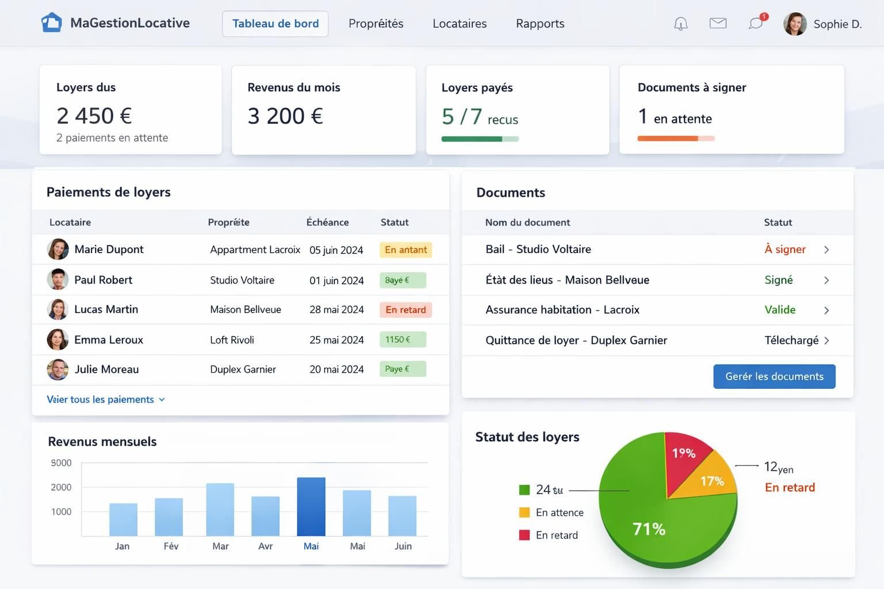Click the 'À signer' status link
The height and width of the screenshot is (589, 884).
[x=785, y=249]
